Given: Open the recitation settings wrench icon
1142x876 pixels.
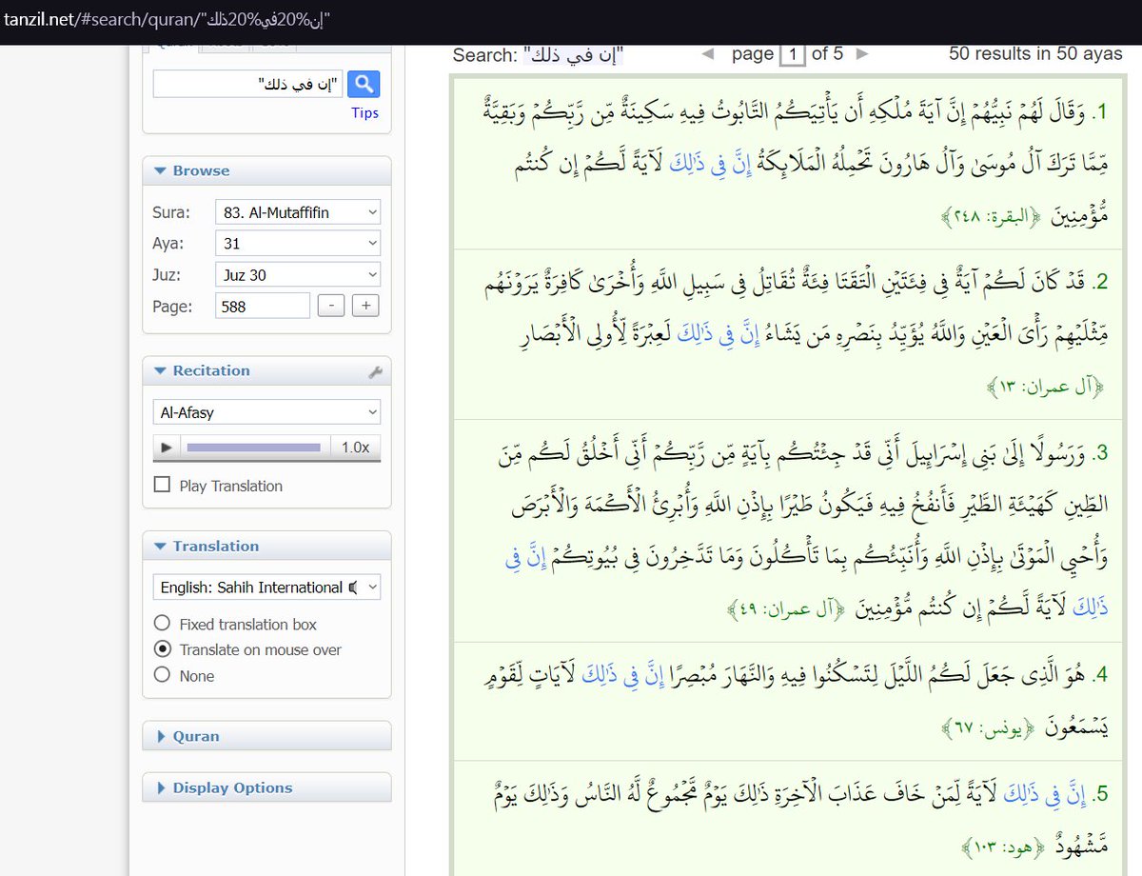Looking at the screenshot, I should tap(374, 372).
